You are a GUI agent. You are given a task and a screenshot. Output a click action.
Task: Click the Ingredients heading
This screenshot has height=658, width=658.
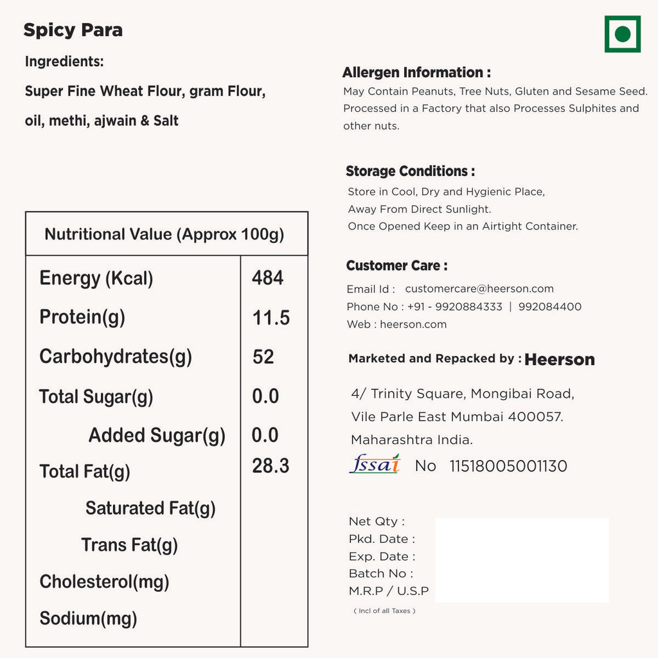coord(64,62)
